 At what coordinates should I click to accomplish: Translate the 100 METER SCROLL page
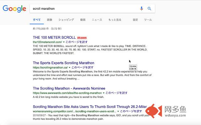[77, 42]
